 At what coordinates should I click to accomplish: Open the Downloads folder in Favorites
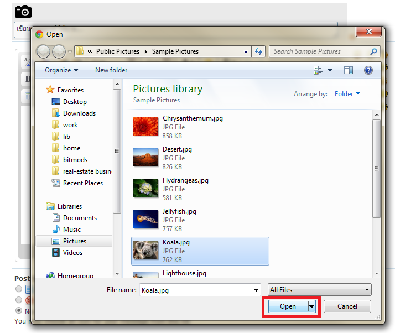pos(79,113)
